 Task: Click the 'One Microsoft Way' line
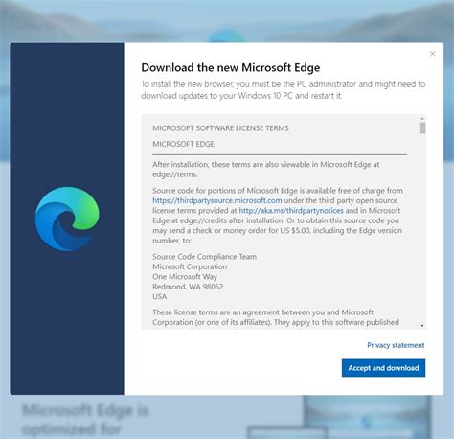[185, 276]
